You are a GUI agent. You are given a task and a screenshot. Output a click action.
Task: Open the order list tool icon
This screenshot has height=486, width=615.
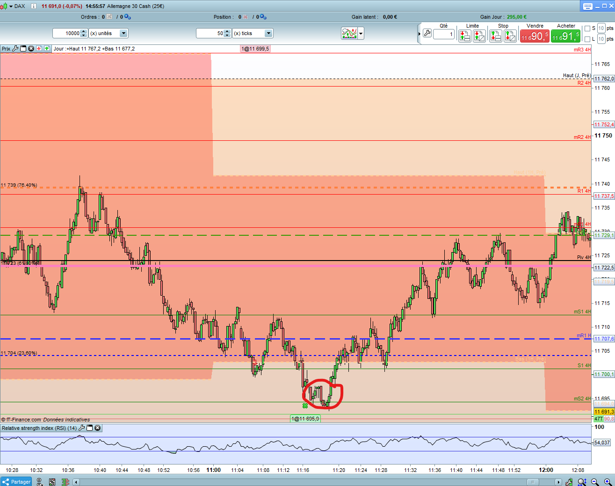(x=65, y=482)
